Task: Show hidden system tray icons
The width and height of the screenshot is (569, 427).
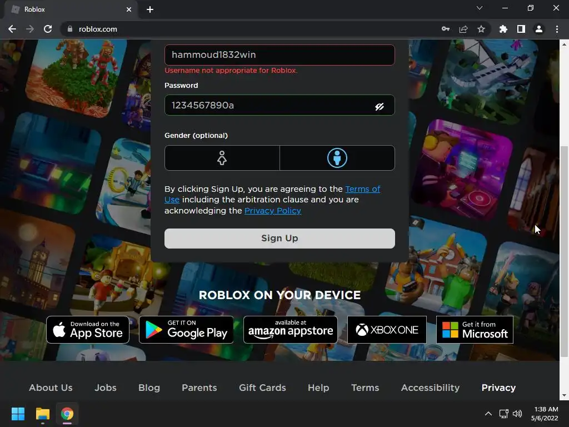Action: pos(488,414)
